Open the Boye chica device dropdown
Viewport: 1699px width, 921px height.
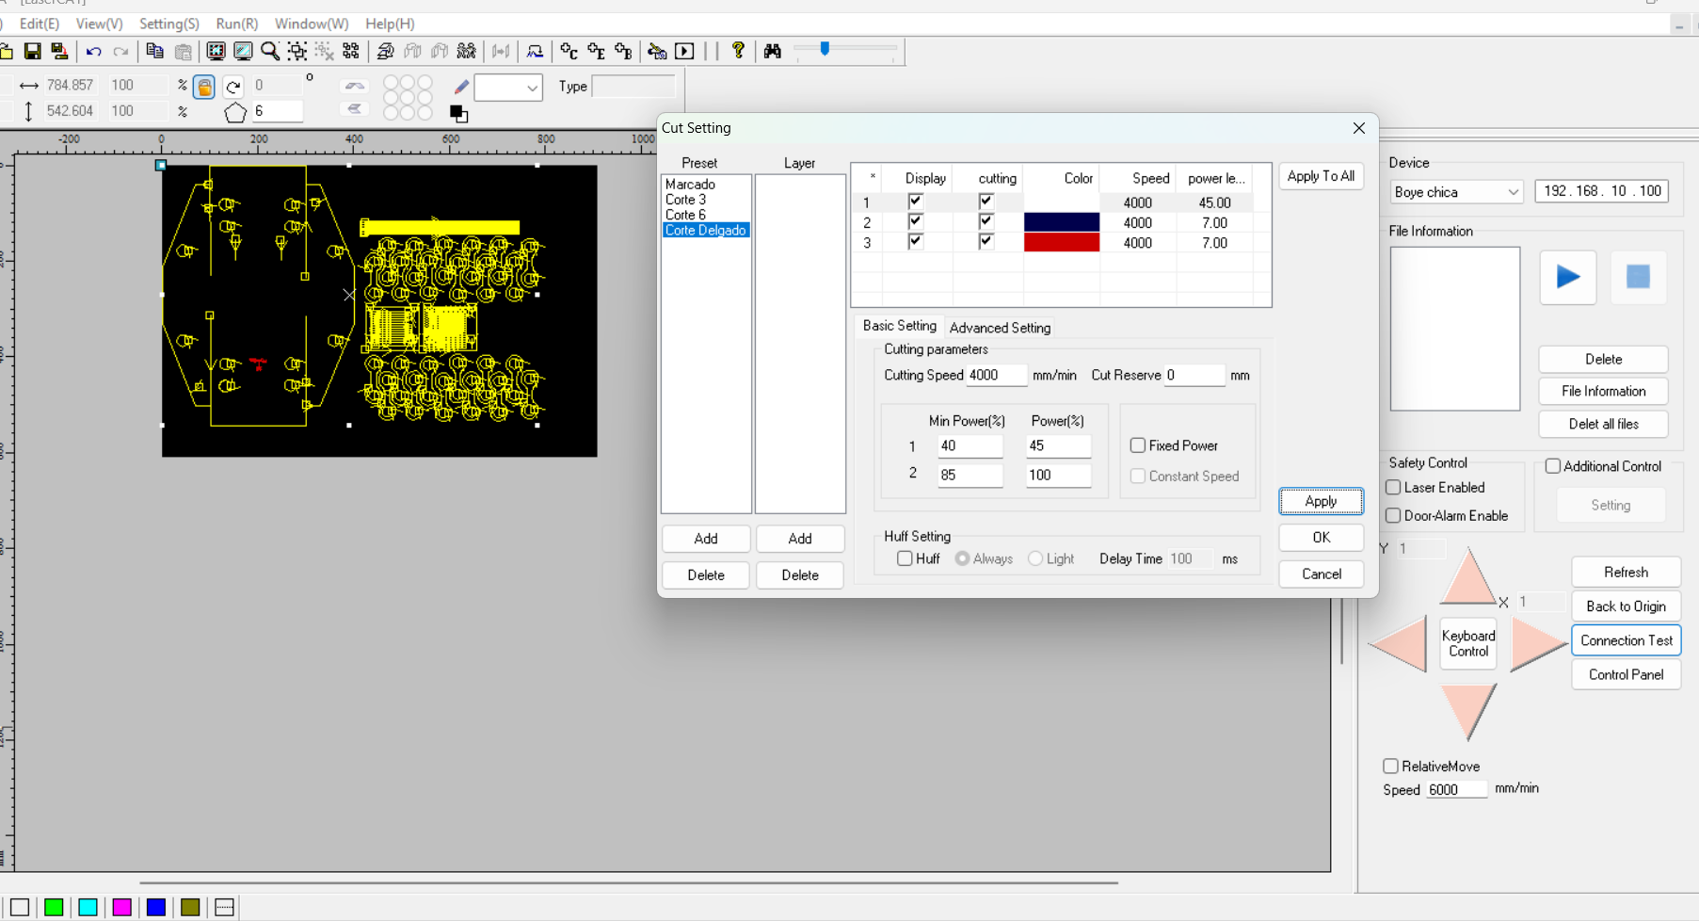point(1455,191)
